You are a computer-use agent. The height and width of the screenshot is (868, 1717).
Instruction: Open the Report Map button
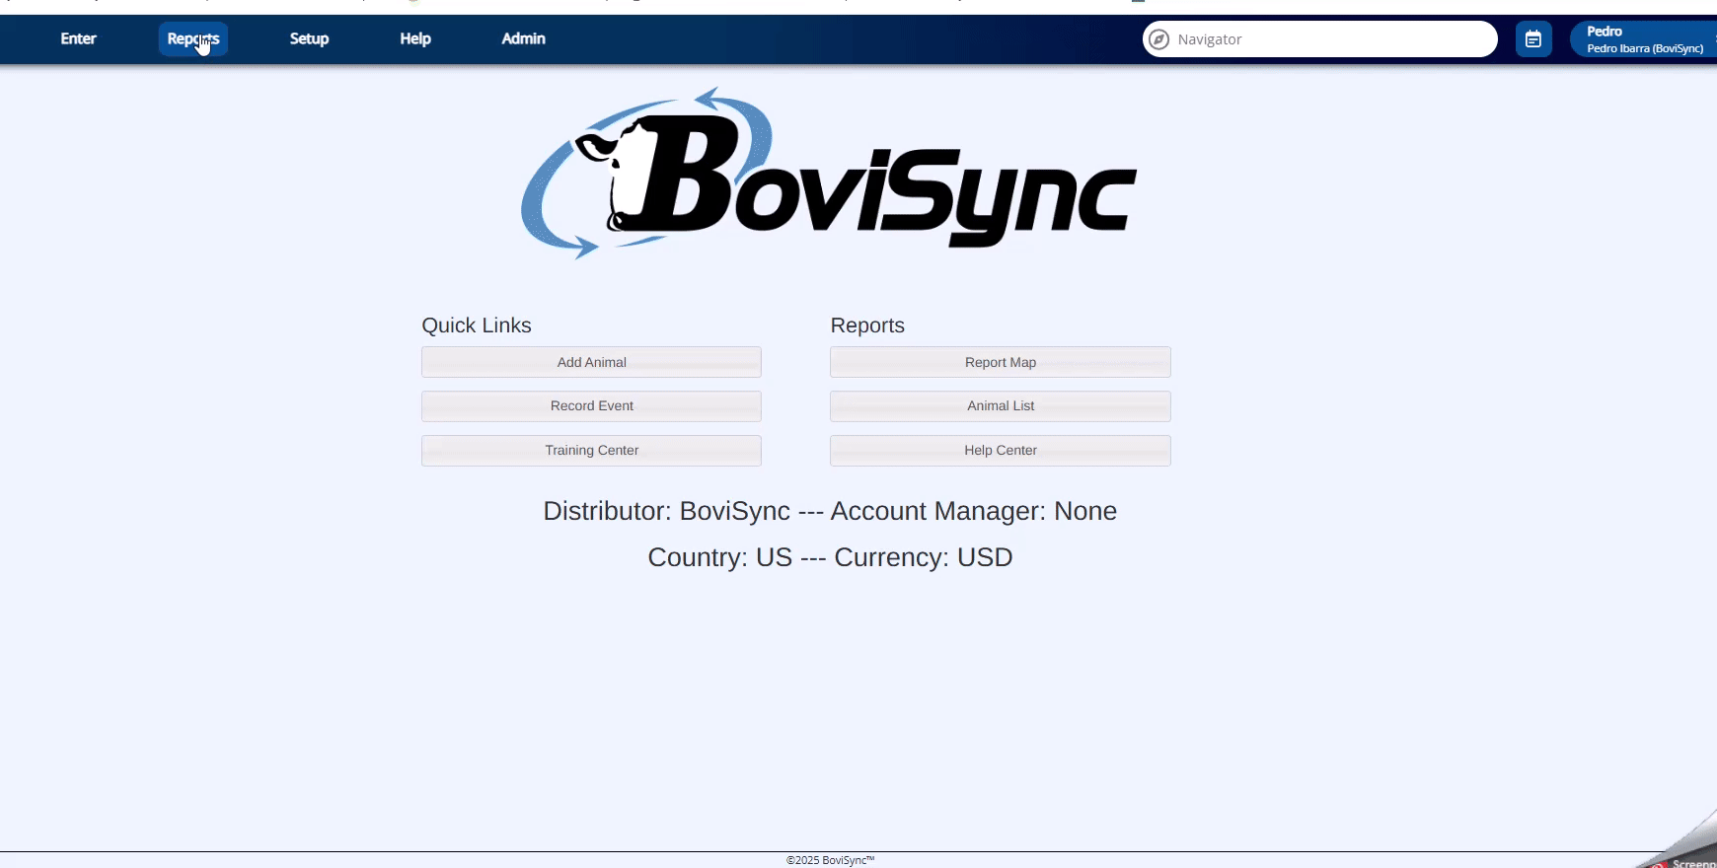1001,362
